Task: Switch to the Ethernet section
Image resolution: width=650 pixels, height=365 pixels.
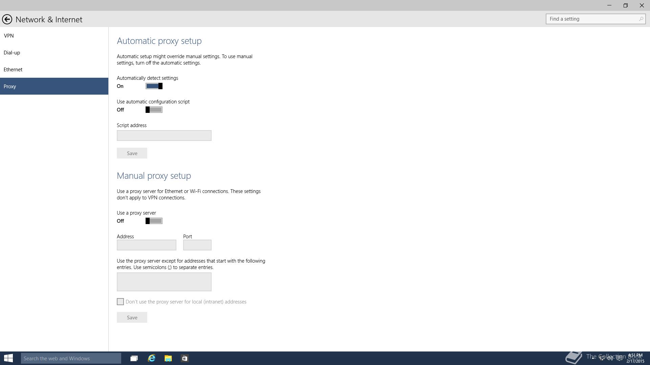Action: coord(13,70)
